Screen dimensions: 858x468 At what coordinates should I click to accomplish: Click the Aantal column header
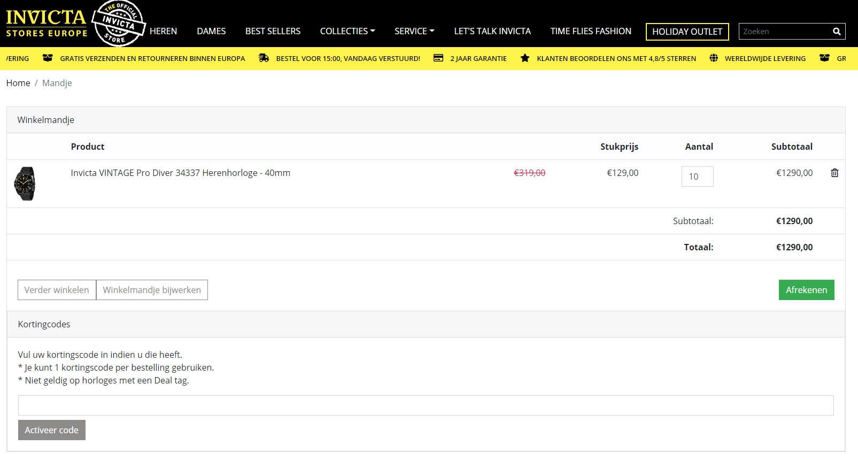click(699, 147)
